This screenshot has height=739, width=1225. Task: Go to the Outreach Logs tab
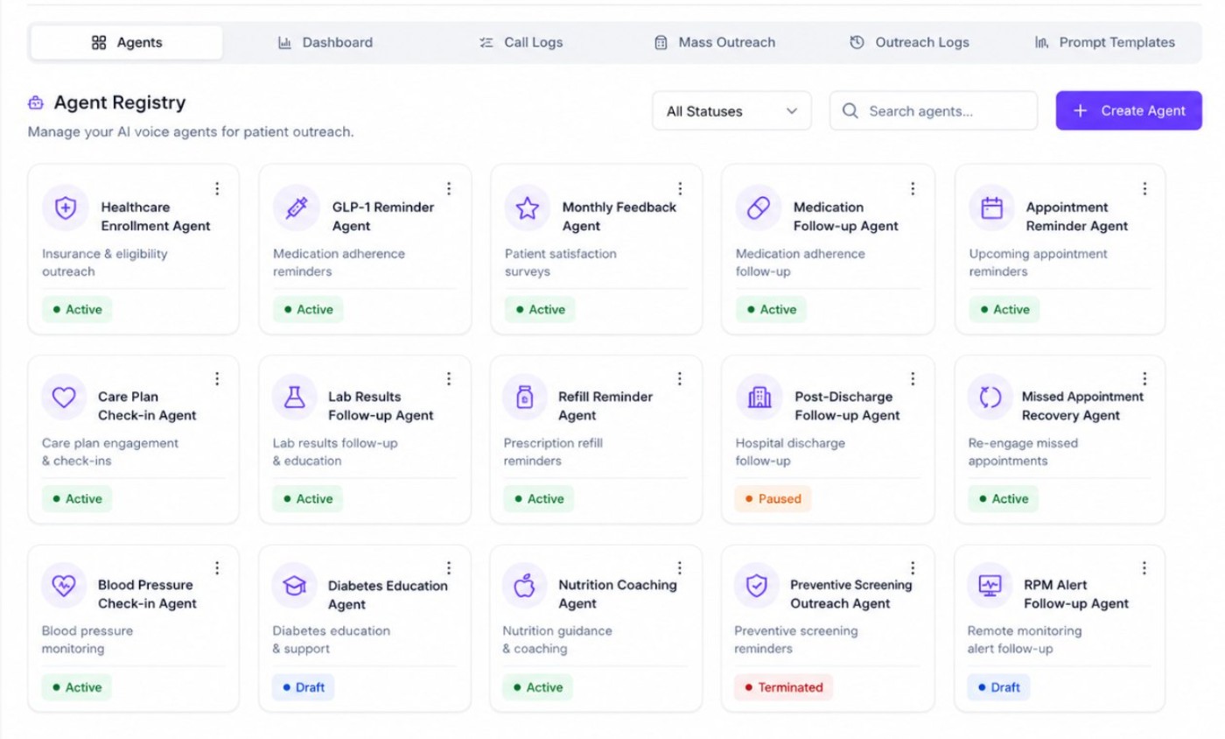pos(909,42)
